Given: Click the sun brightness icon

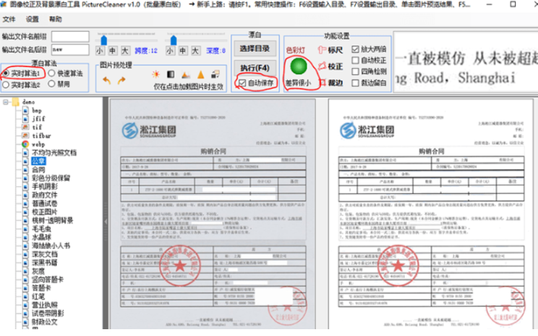Looking at the screenshot, I should (x=155, y=75).
